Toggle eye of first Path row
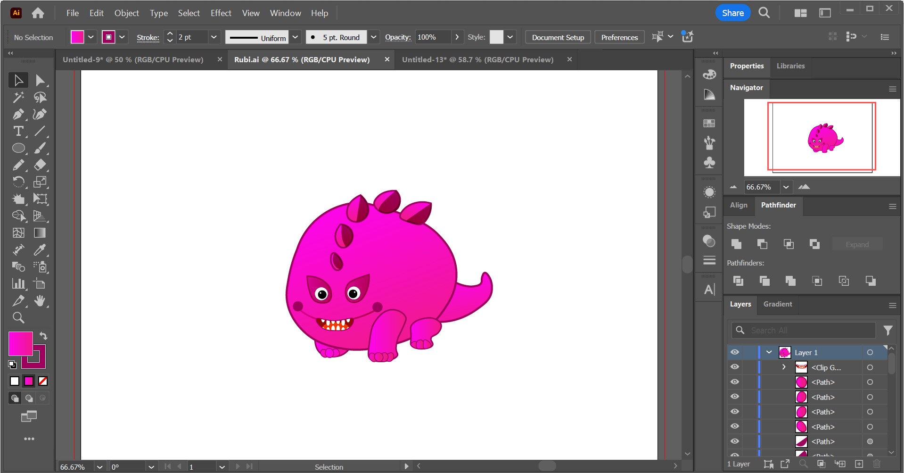Viewport: 904px width, 473px height. (x=735, y=382)
